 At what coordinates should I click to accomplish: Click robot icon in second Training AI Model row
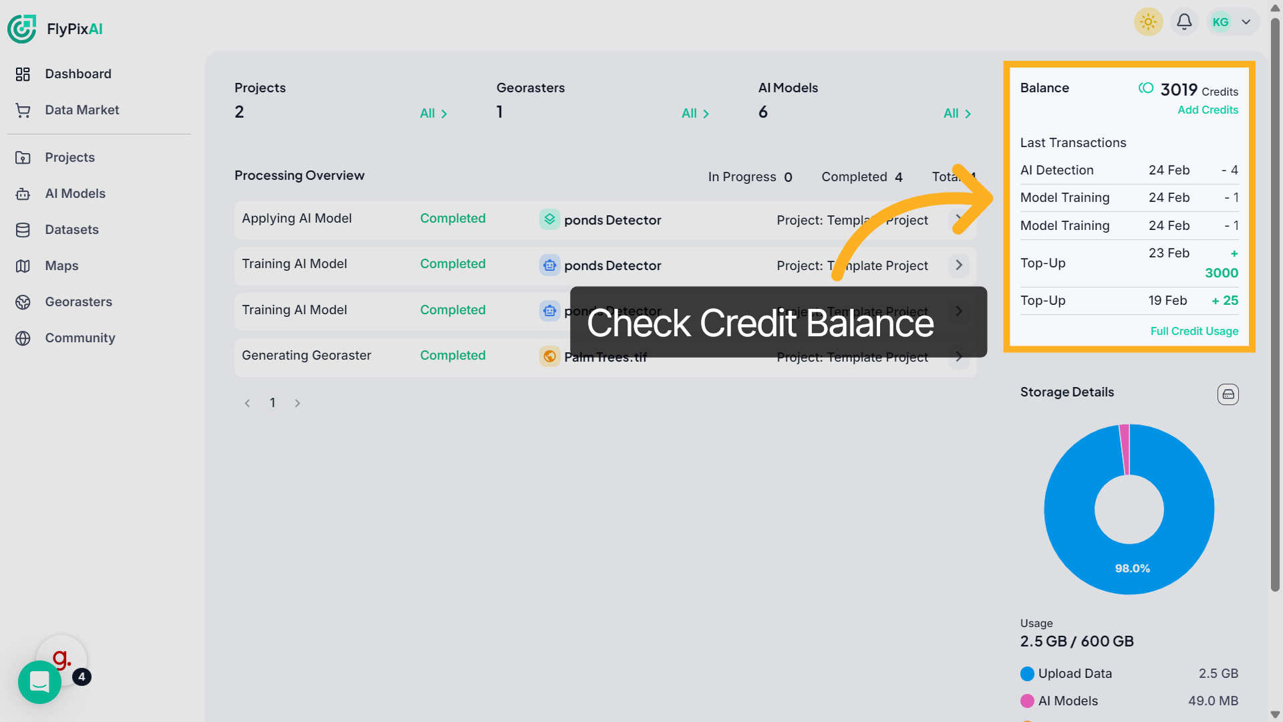point(549,311)
